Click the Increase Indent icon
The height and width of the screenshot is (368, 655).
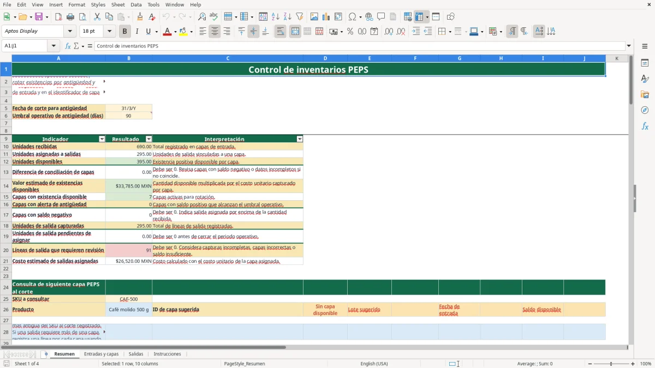pyautogui.click(x=416, y=32)
